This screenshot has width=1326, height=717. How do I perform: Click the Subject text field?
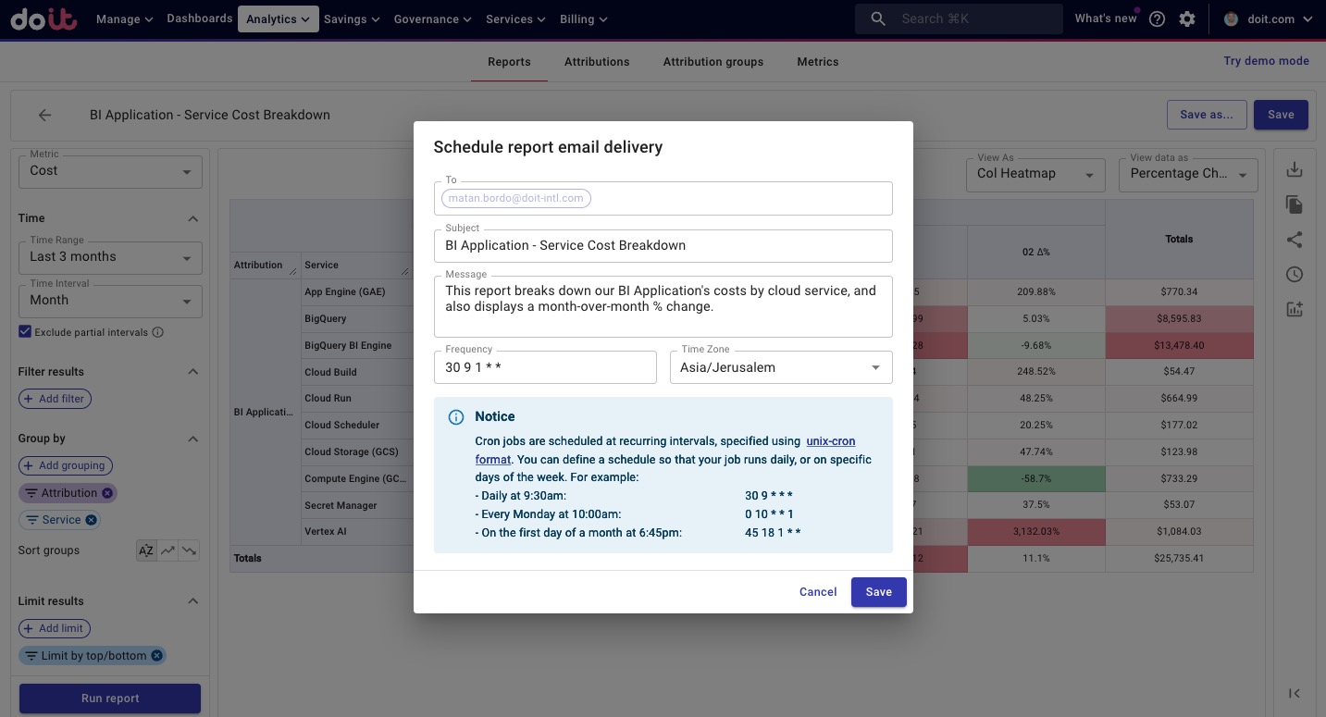tap(663, 246)
